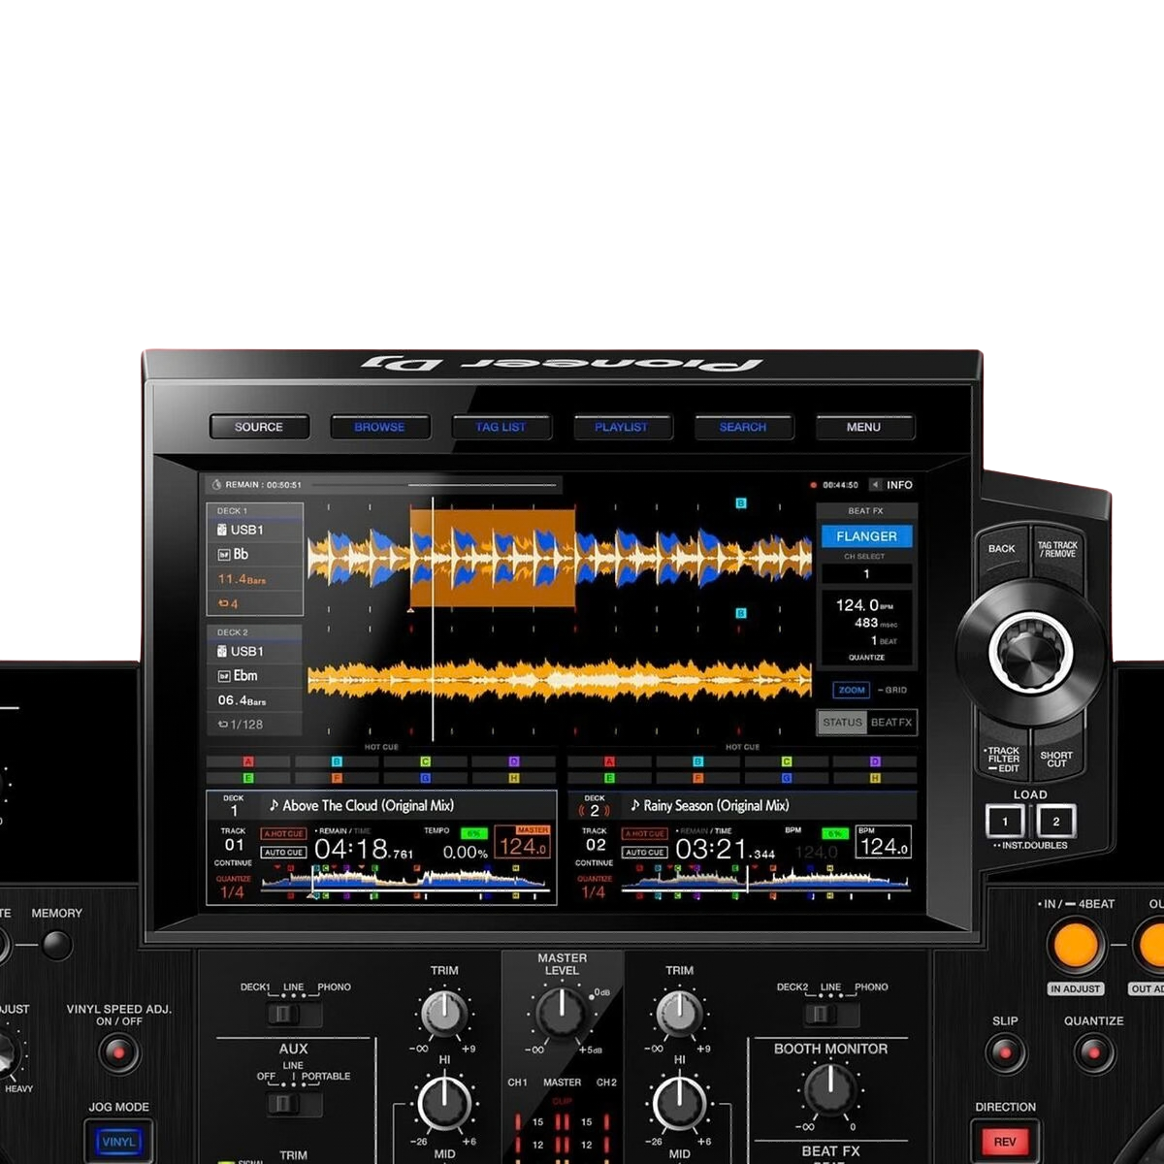Open the CH SELECT field showing 1
The image size is (1164, 1164).
coord(866,574)
